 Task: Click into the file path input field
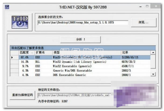83,23
